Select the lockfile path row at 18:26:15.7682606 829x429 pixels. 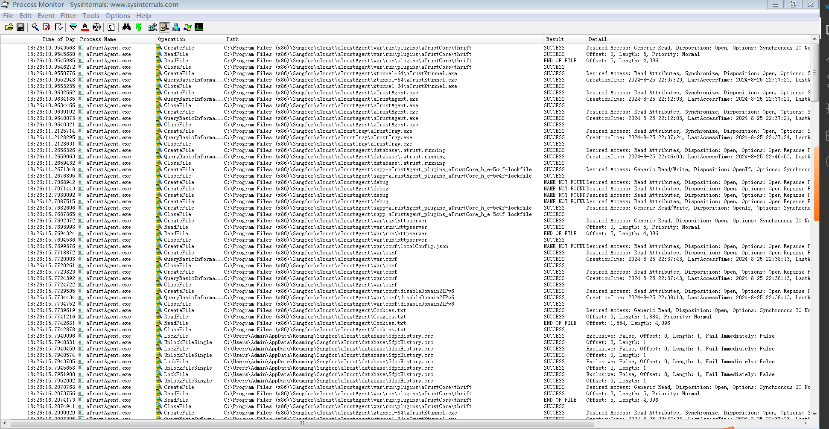coord(378,208)
